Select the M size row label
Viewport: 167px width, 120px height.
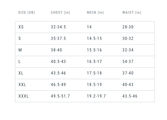[20, 50]
